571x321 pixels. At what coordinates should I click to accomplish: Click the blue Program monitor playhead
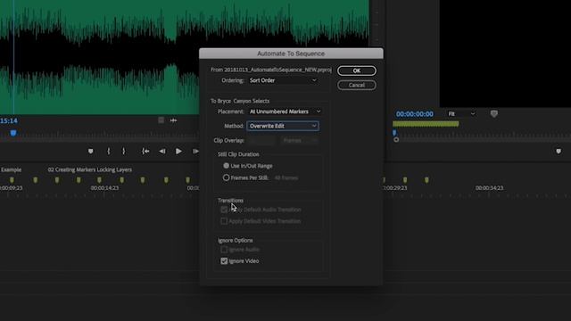[394, 133]
